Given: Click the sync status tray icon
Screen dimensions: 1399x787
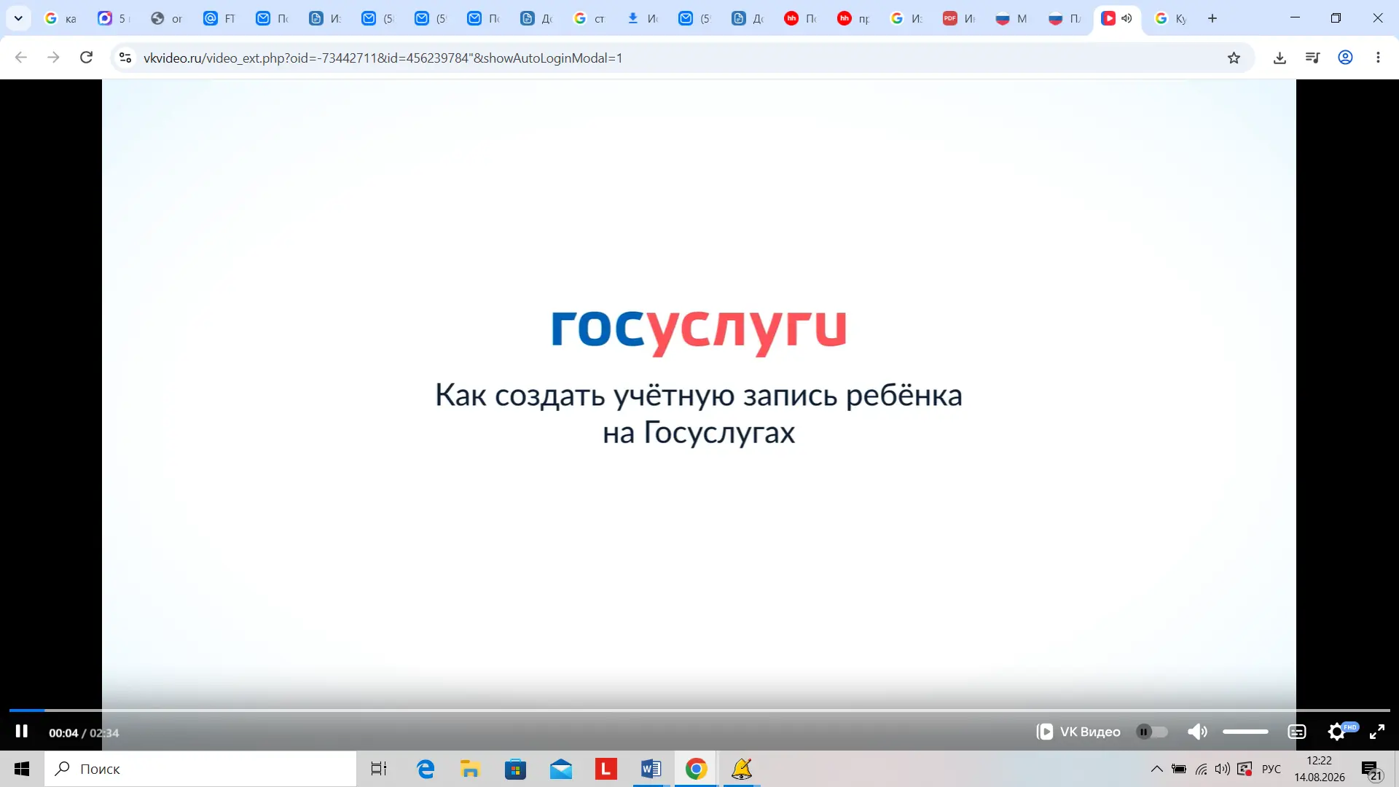Looking at the screenshot, I should [x=1245, y=769].
